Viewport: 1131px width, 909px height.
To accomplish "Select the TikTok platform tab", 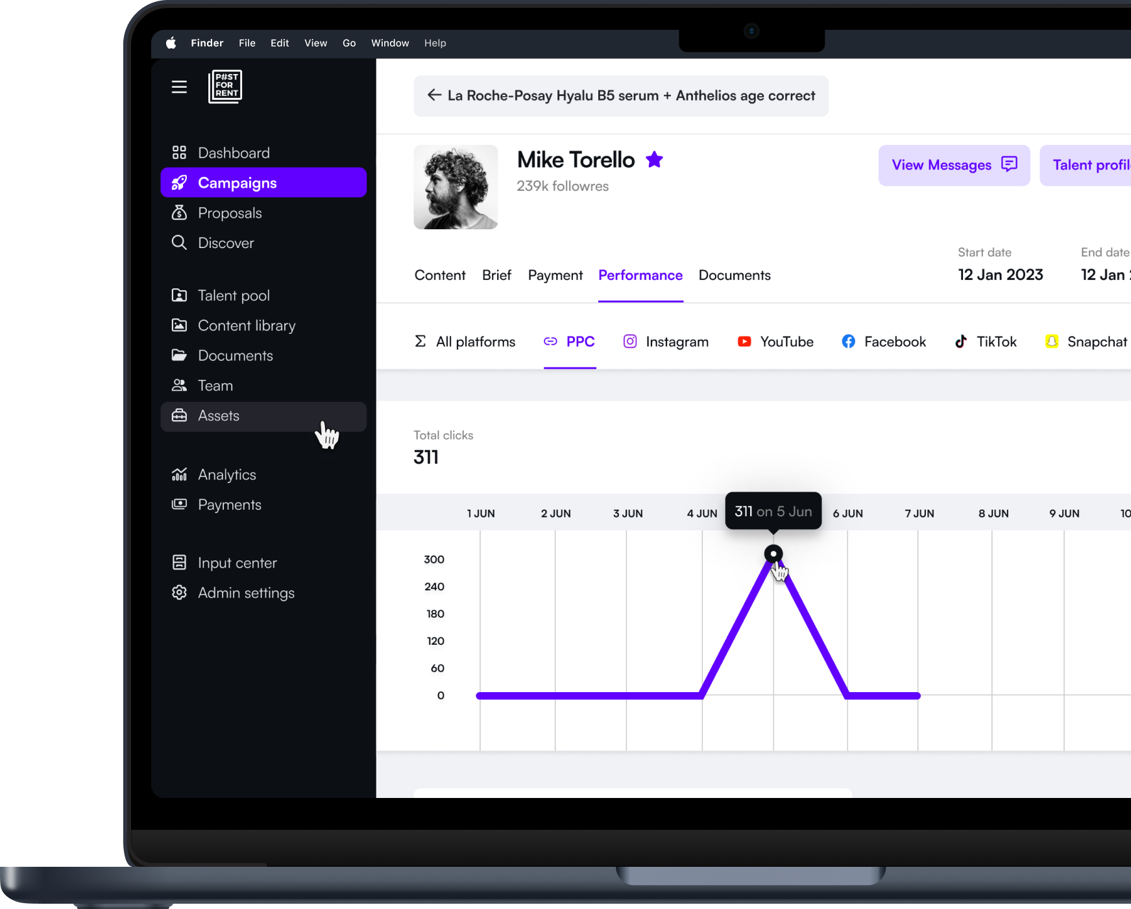I will [x=986, y=342].
